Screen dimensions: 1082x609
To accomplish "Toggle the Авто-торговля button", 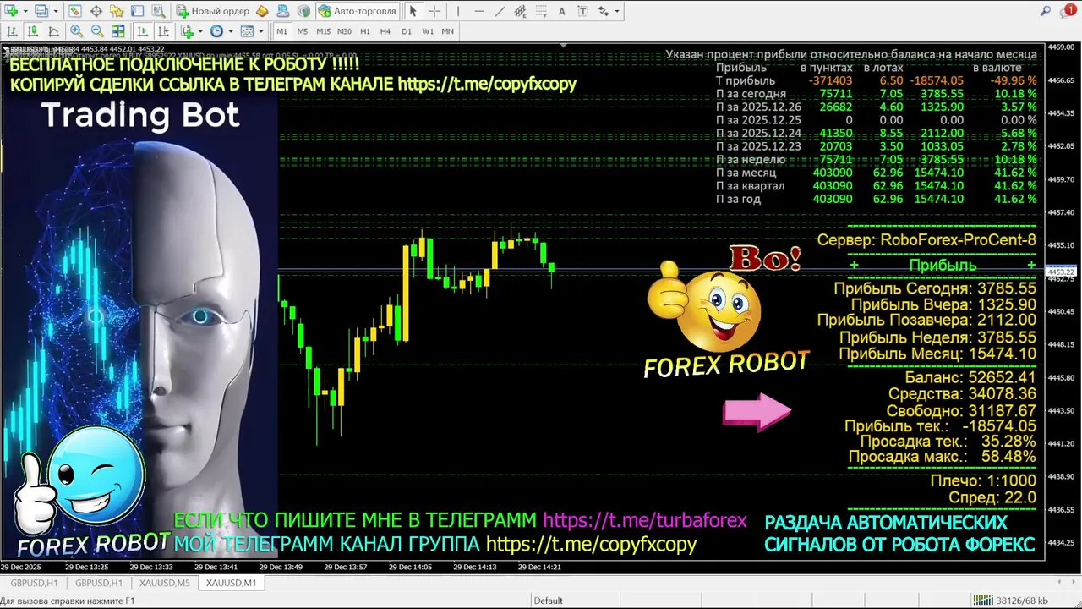I will [x=358, y=11].
